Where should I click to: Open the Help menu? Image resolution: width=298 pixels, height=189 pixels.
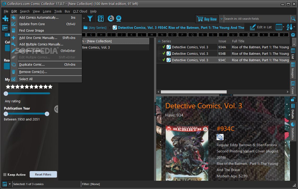click(93, 11)
